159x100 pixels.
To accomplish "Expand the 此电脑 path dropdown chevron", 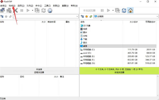I will (157, 16).
